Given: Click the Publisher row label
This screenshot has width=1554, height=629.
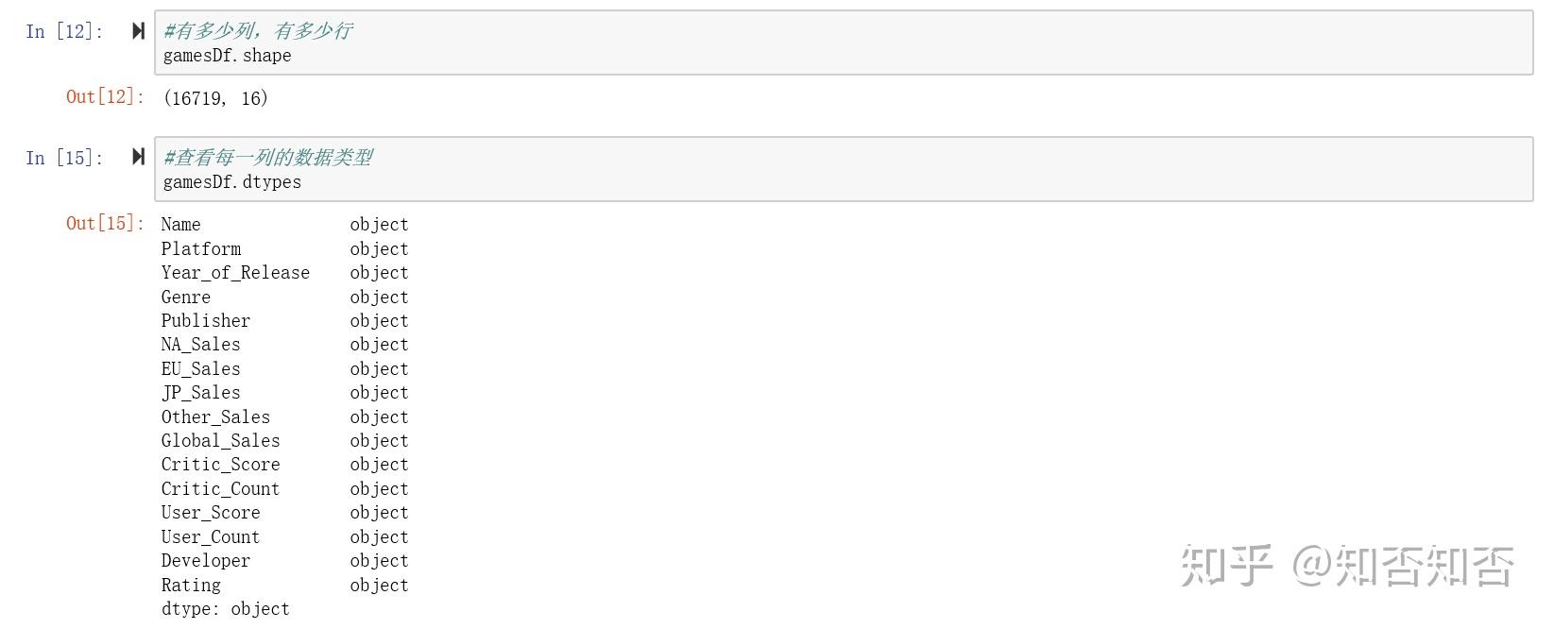Looking at the screenshot, I should pos(205,321).
